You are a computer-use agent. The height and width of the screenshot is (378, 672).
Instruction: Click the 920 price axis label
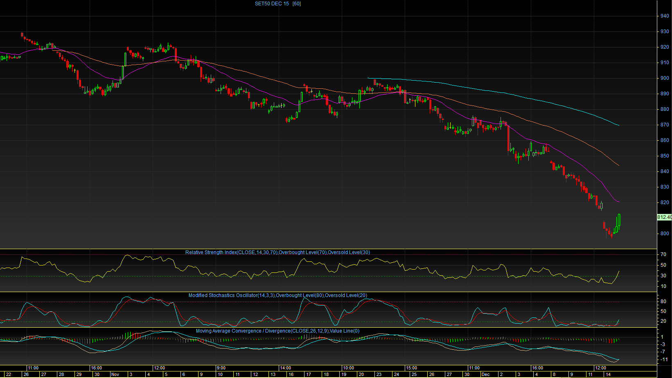[664, 47]
